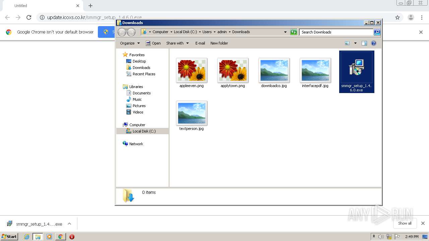The image size is (429, 241).
Task: Click admin in the address breadcrumb
Action: [222, 32]
